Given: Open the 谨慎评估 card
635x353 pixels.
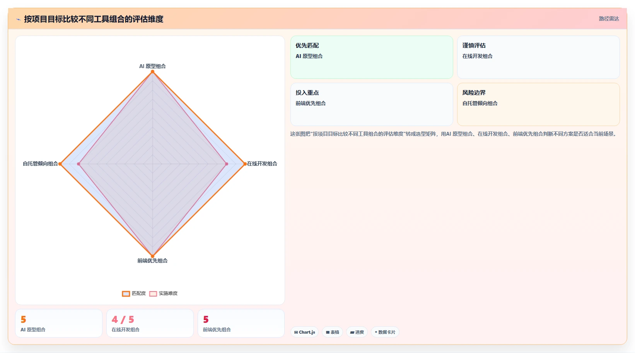Looking at the screenshot, I should click(x=538, y=57).
